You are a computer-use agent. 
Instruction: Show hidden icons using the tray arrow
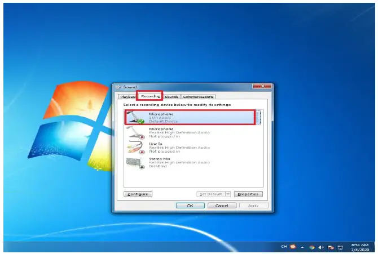302,247
